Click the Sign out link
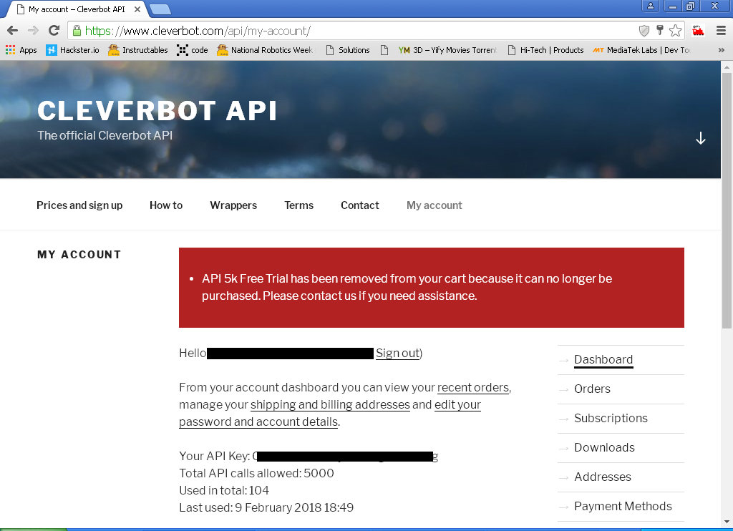Image resolution: width=733 pixels, height=531 pixels. [x=398, y=353]
